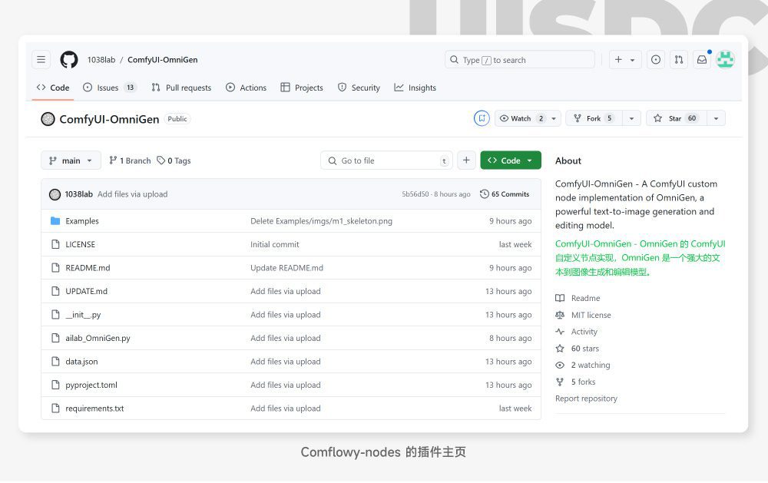Toggle Watch for this repository
This screenshot has width=768, height=483.
coord(521,118)
